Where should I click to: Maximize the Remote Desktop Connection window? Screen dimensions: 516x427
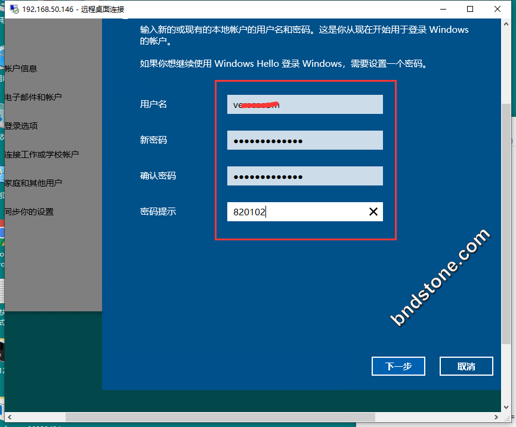tap(470, 9)
